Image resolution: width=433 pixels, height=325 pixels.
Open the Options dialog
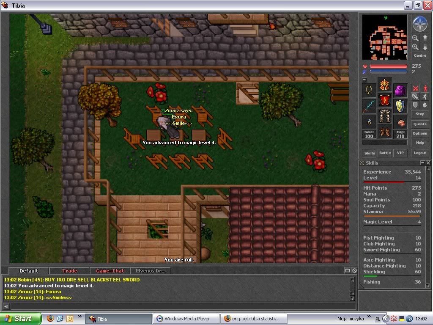(420, 133)
